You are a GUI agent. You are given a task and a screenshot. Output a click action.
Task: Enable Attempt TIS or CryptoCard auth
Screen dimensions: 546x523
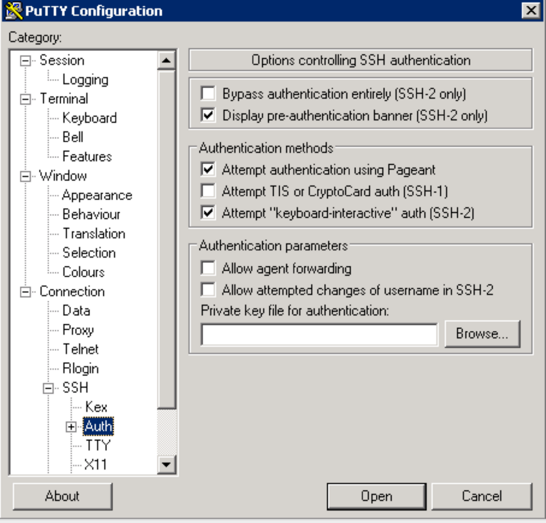208,191
